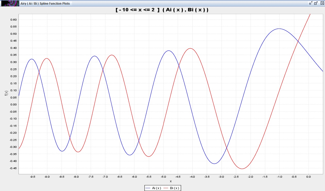This screenshot has height=191, width=325.
Task: Click x-axis tick label -7.5
Action: (x=91, y=177)
